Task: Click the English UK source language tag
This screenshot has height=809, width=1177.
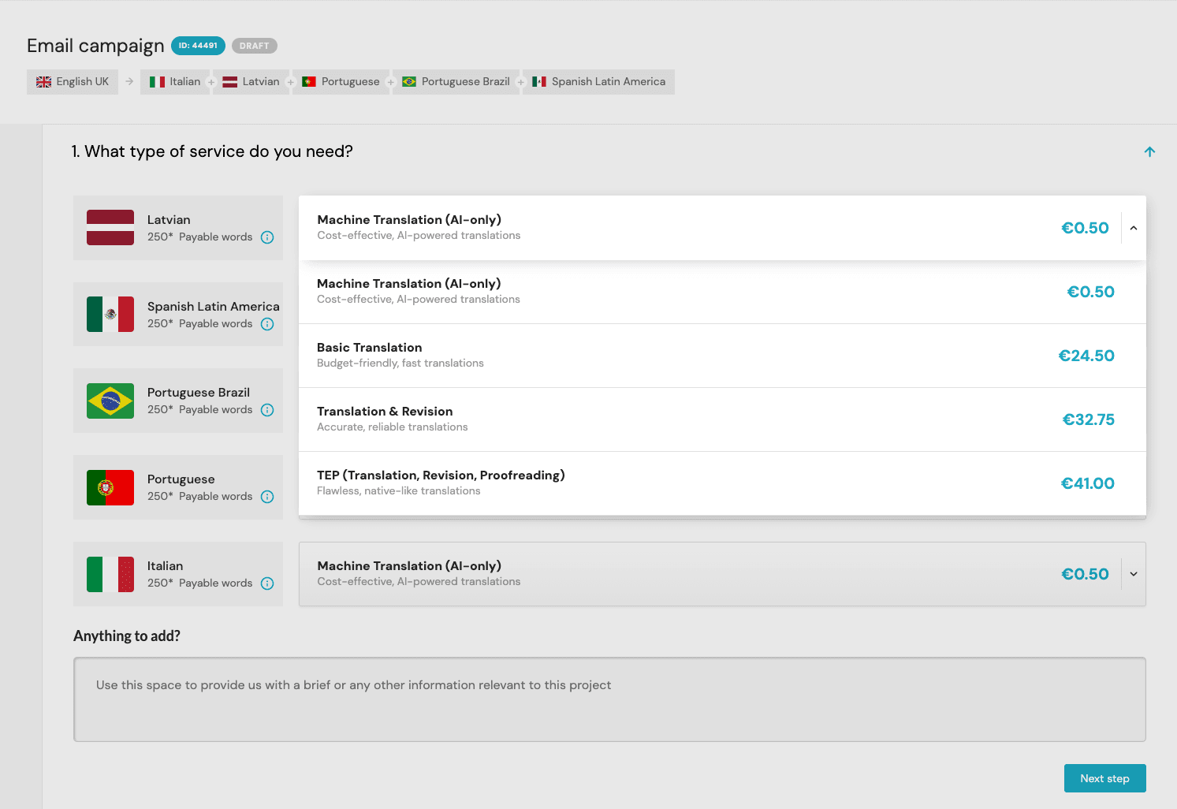Action: click(73, 82)
